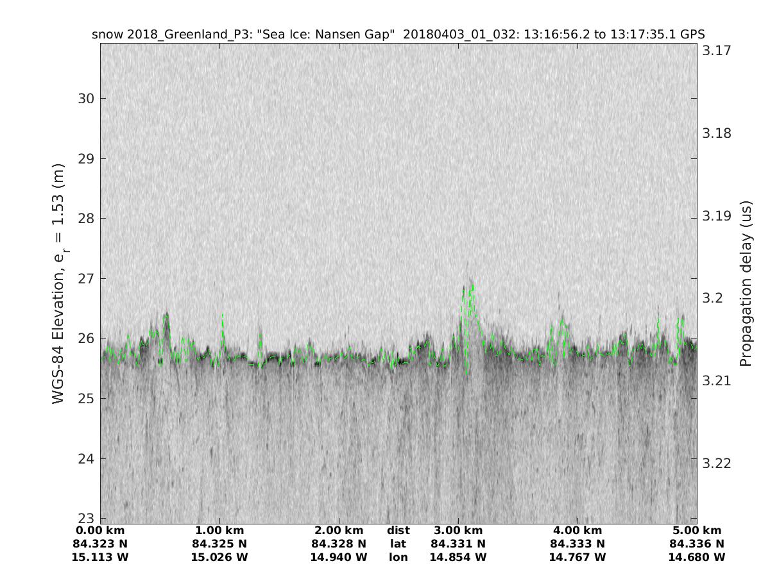Viewport: 770px width, 577px height.
Task: Click the 'lon' axis legend text
Action: point(398,558)
